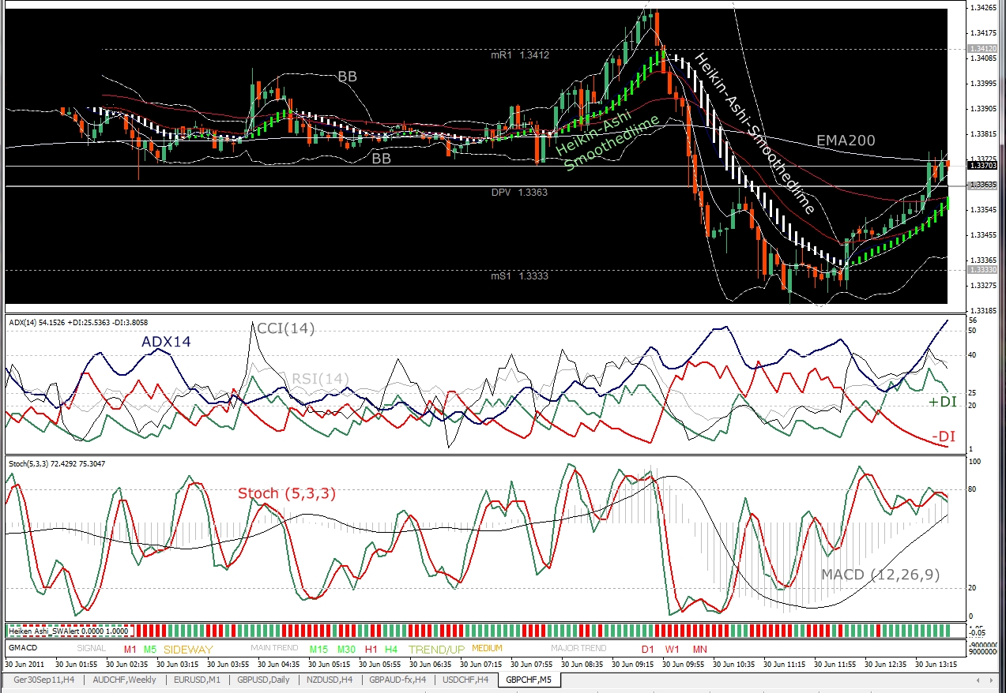
Task: Click the green M30 trend indicator
Action: click(x=346, y=649)
